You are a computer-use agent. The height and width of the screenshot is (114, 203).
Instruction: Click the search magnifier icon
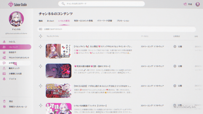(63, 3)
